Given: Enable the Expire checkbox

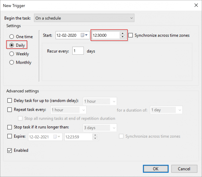Looking at the screenshot, I should point(9,136).
